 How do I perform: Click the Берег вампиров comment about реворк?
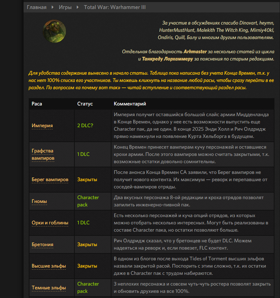[x=191, y=180]
